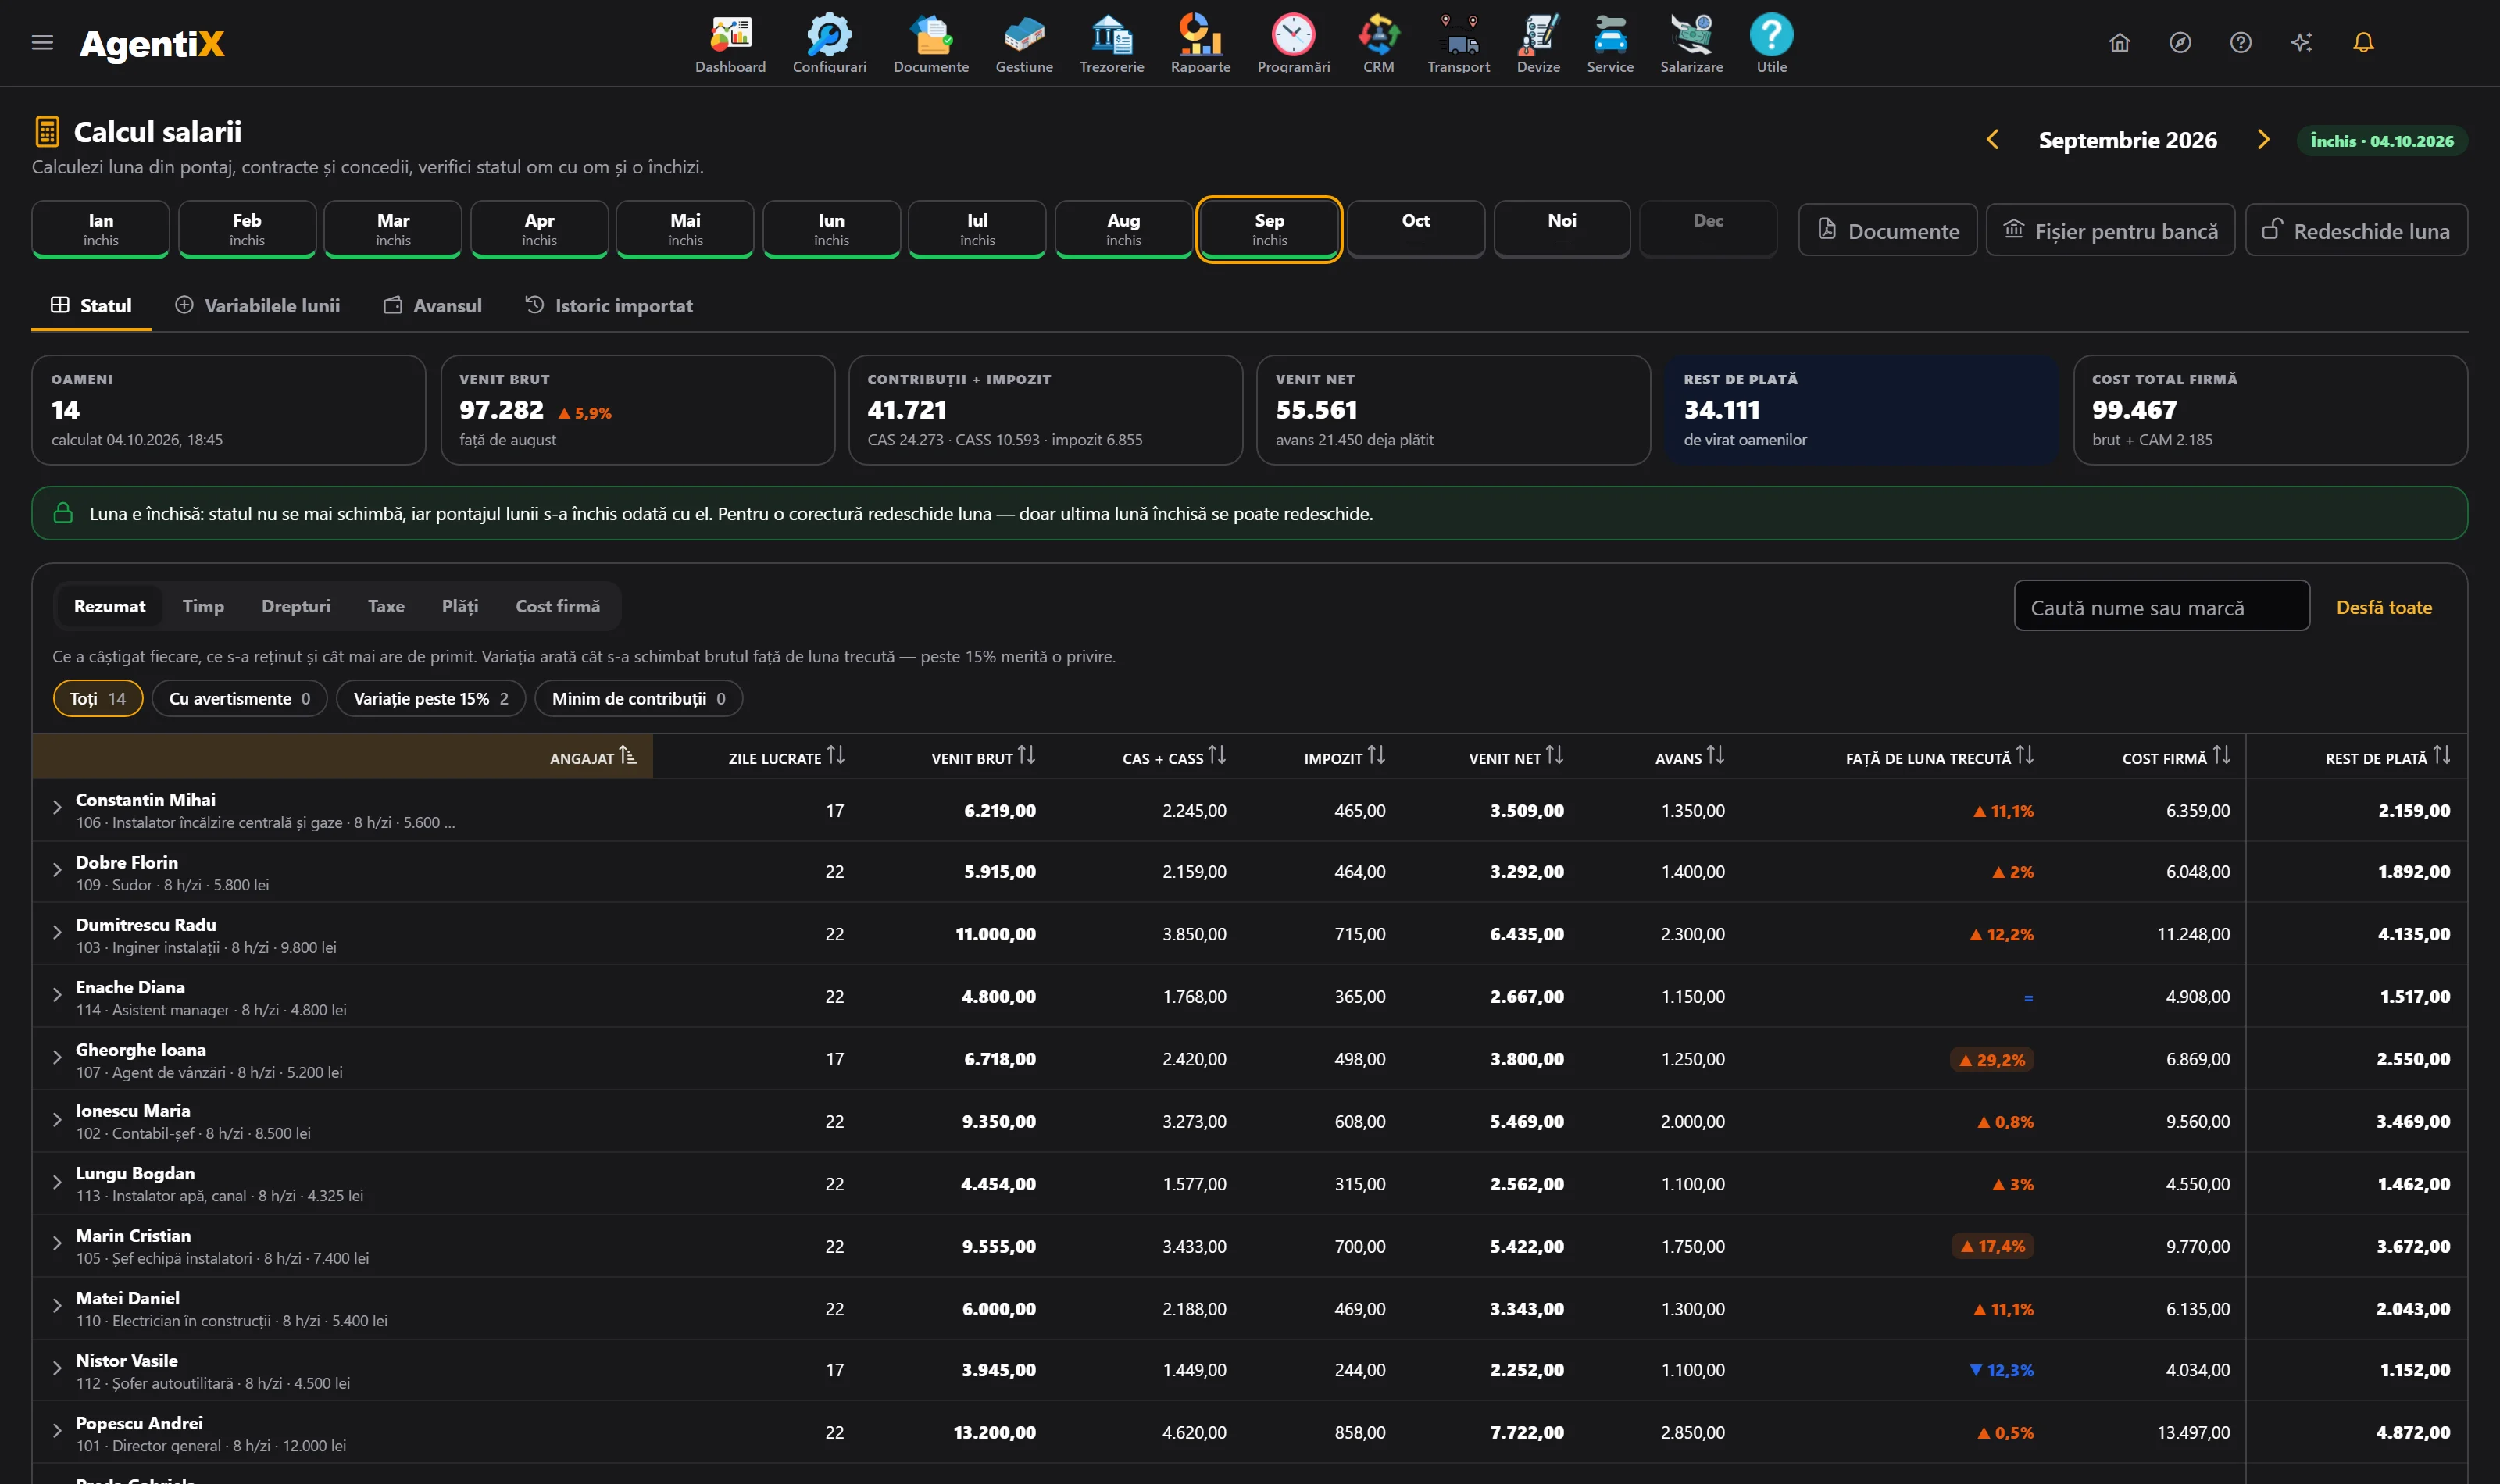This screenshot has width=2500, height=1484.
Task: Open the Gestiune module icon
Action: (1024, 43)
